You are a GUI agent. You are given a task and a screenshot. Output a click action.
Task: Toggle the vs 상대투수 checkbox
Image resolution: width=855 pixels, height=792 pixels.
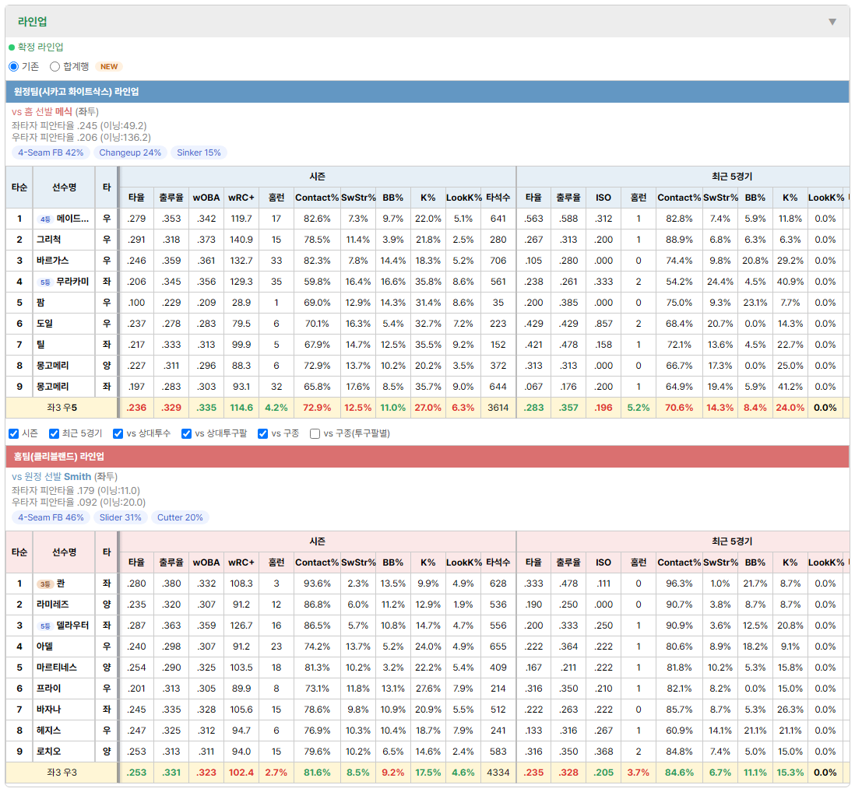coord(118,433)
